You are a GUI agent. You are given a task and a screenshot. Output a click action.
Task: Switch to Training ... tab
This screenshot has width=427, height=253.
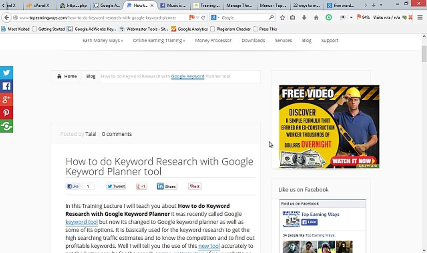pyautogui.click(x=206, y=5)
